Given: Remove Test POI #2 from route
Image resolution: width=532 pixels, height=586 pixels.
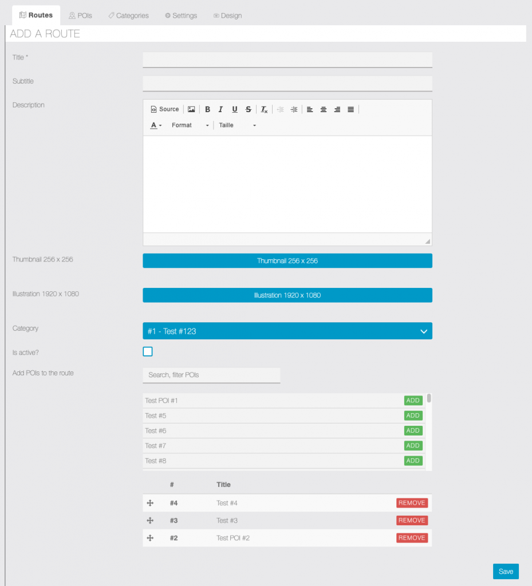Looking at the screenshot, I should pos(412,538).
